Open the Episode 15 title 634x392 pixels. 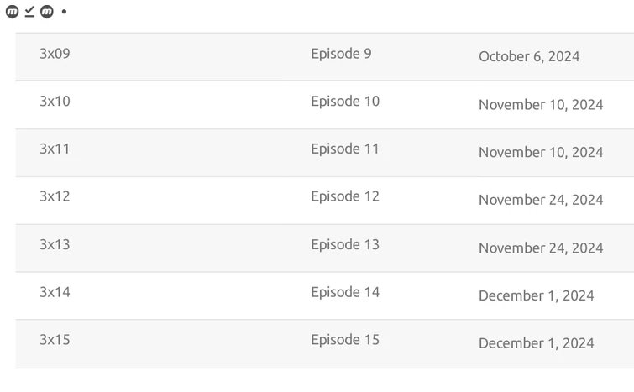pyautogui.click(x=345, y=340)
